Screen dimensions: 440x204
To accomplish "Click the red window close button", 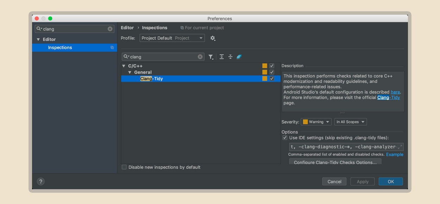I will point(37,19).
